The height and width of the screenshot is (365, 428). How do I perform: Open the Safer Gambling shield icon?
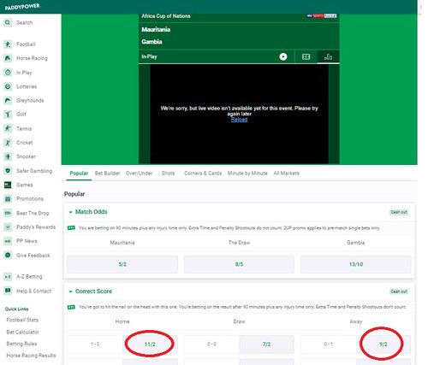point(8,171)
